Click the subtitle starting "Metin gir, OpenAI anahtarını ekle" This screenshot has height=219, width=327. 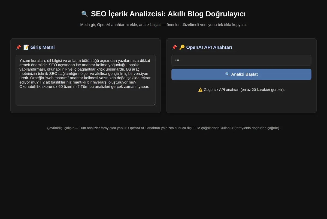point(163,25)
